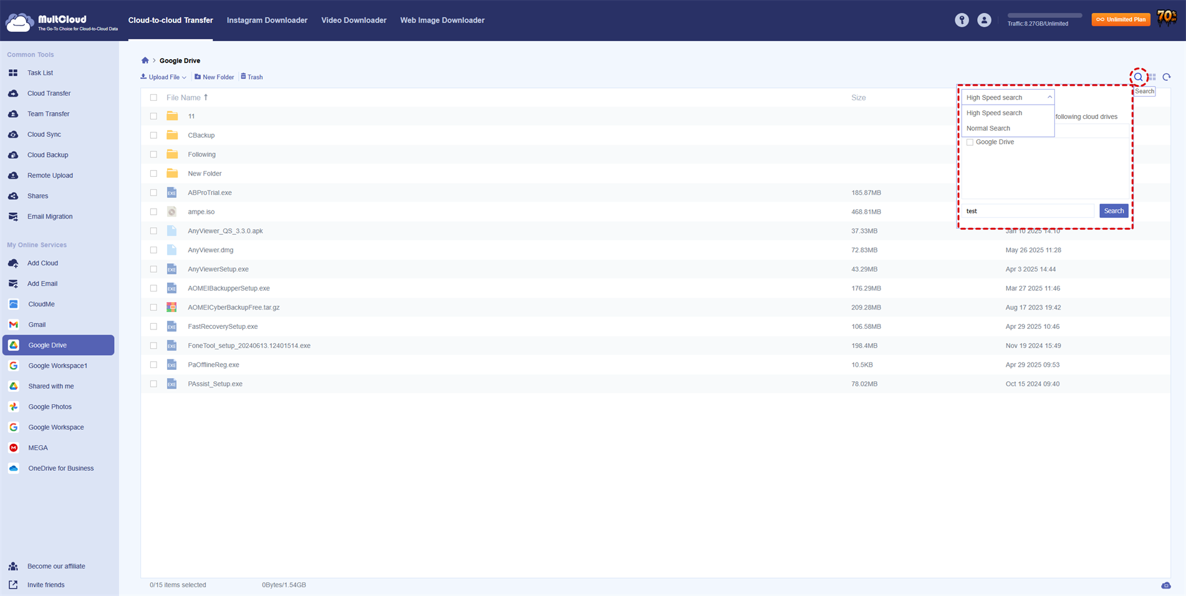Click the 70% discount promo badge

pos(1167,18)
